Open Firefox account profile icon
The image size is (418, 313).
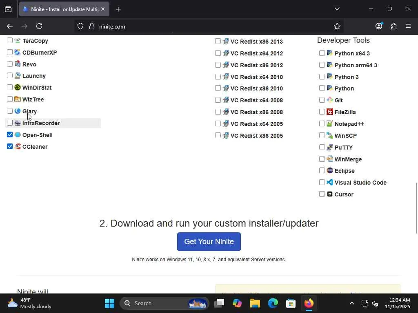pyautogui.click(x=379, y=26)
